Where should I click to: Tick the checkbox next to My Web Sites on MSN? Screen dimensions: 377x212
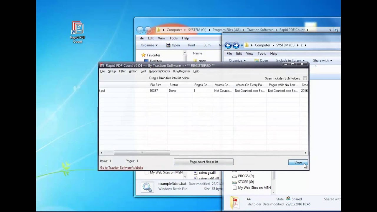click(146, 173)
